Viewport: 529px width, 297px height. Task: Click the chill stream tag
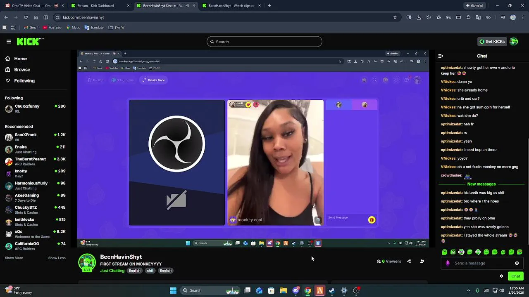tap(150, 271)
